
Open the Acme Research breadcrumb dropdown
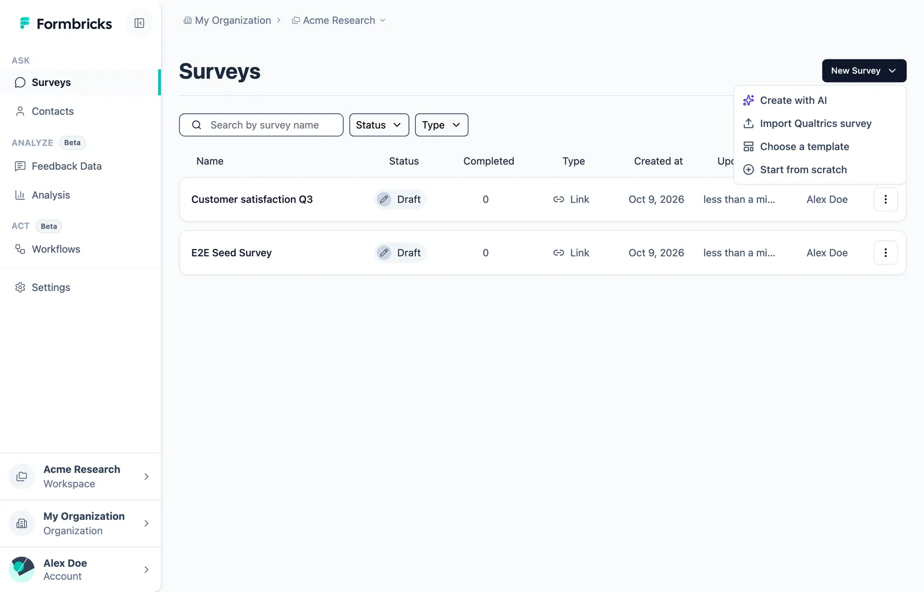coord(339,20)
